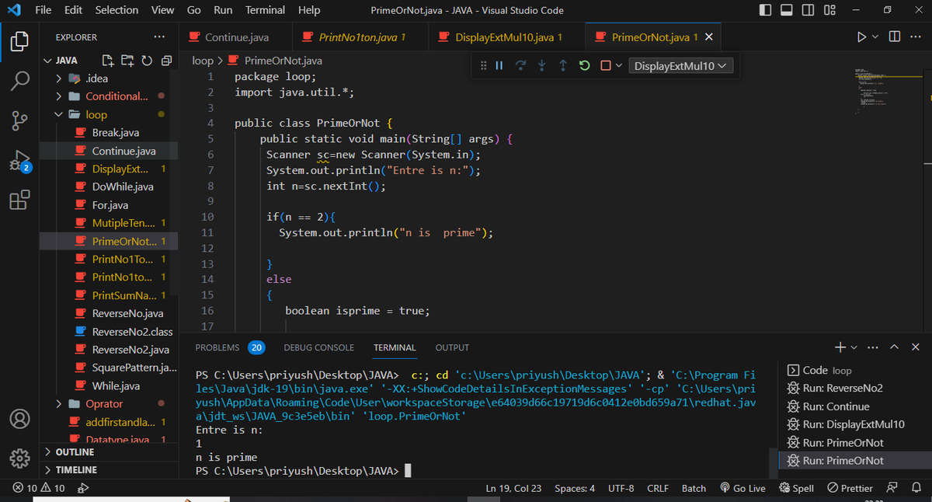
Task: Click New Folder icon in Explorer header
Action: [127, 61]
